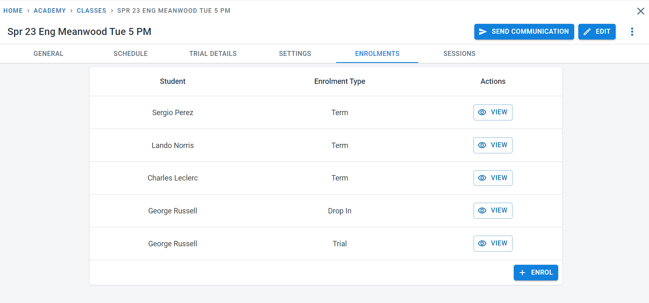Click the eye icon for Sergio Perez
649x303 pixels.
(x=482, y=112)
